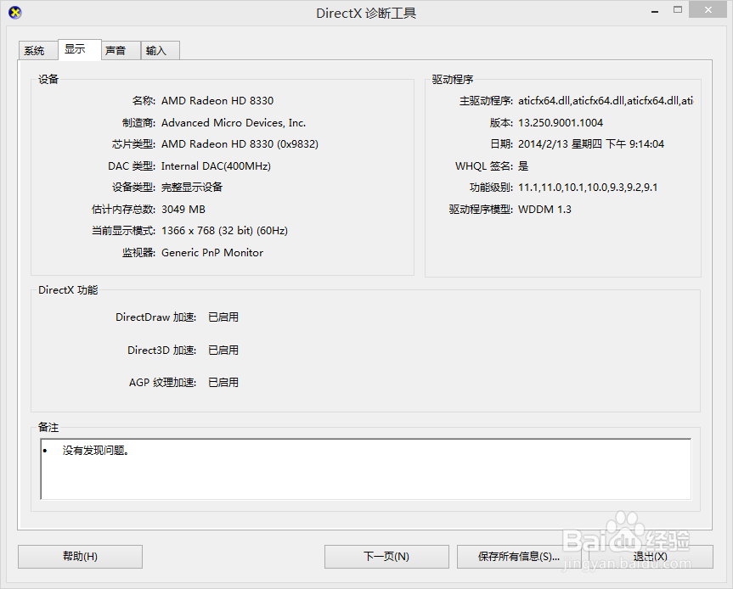Click the window title DirectX 诊断工具
This screenshot has height=589, width=733.
pos(366,13)
